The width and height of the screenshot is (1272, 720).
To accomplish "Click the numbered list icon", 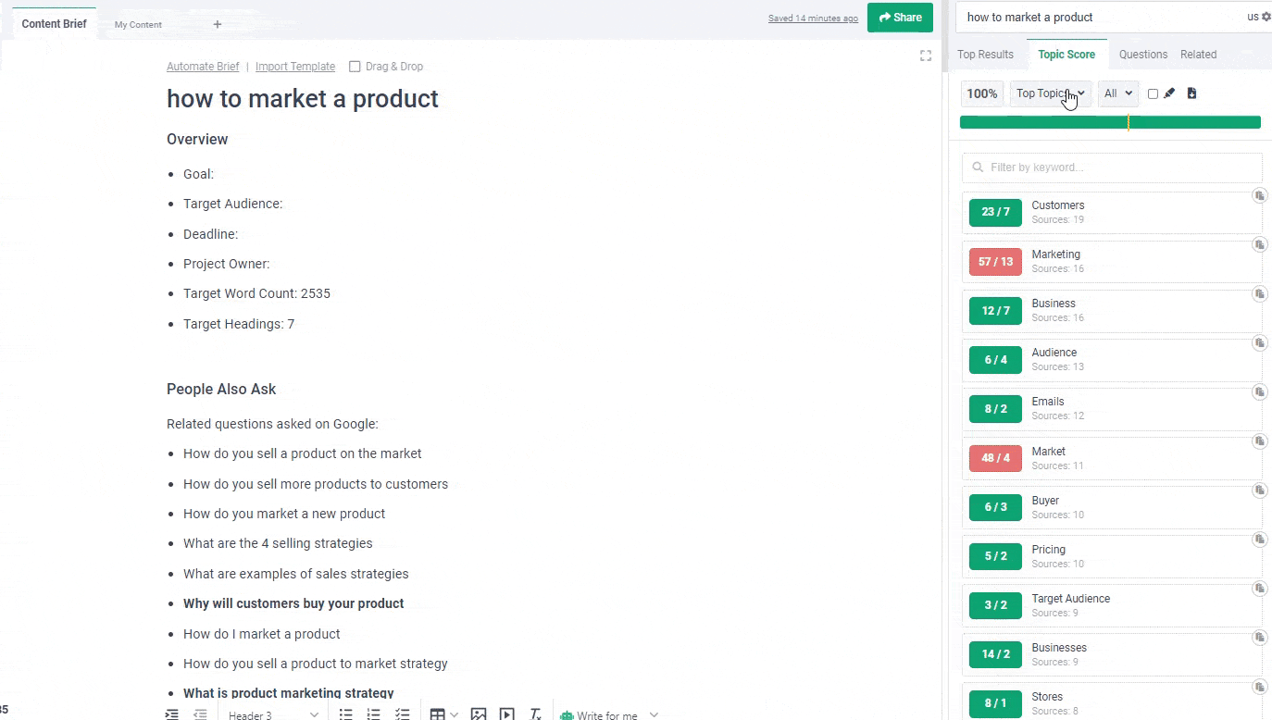I will point(374,714).
